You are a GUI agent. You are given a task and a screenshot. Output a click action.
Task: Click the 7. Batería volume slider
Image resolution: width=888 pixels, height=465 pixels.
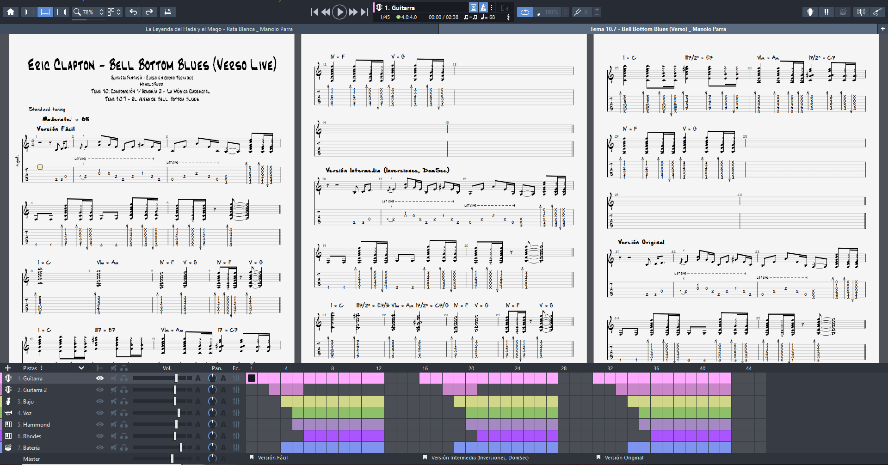(162, 447)
